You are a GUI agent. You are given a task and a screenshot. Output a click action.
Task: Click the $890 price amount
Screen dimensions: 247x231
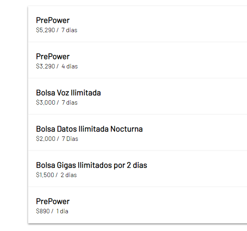tap(43, 211)
